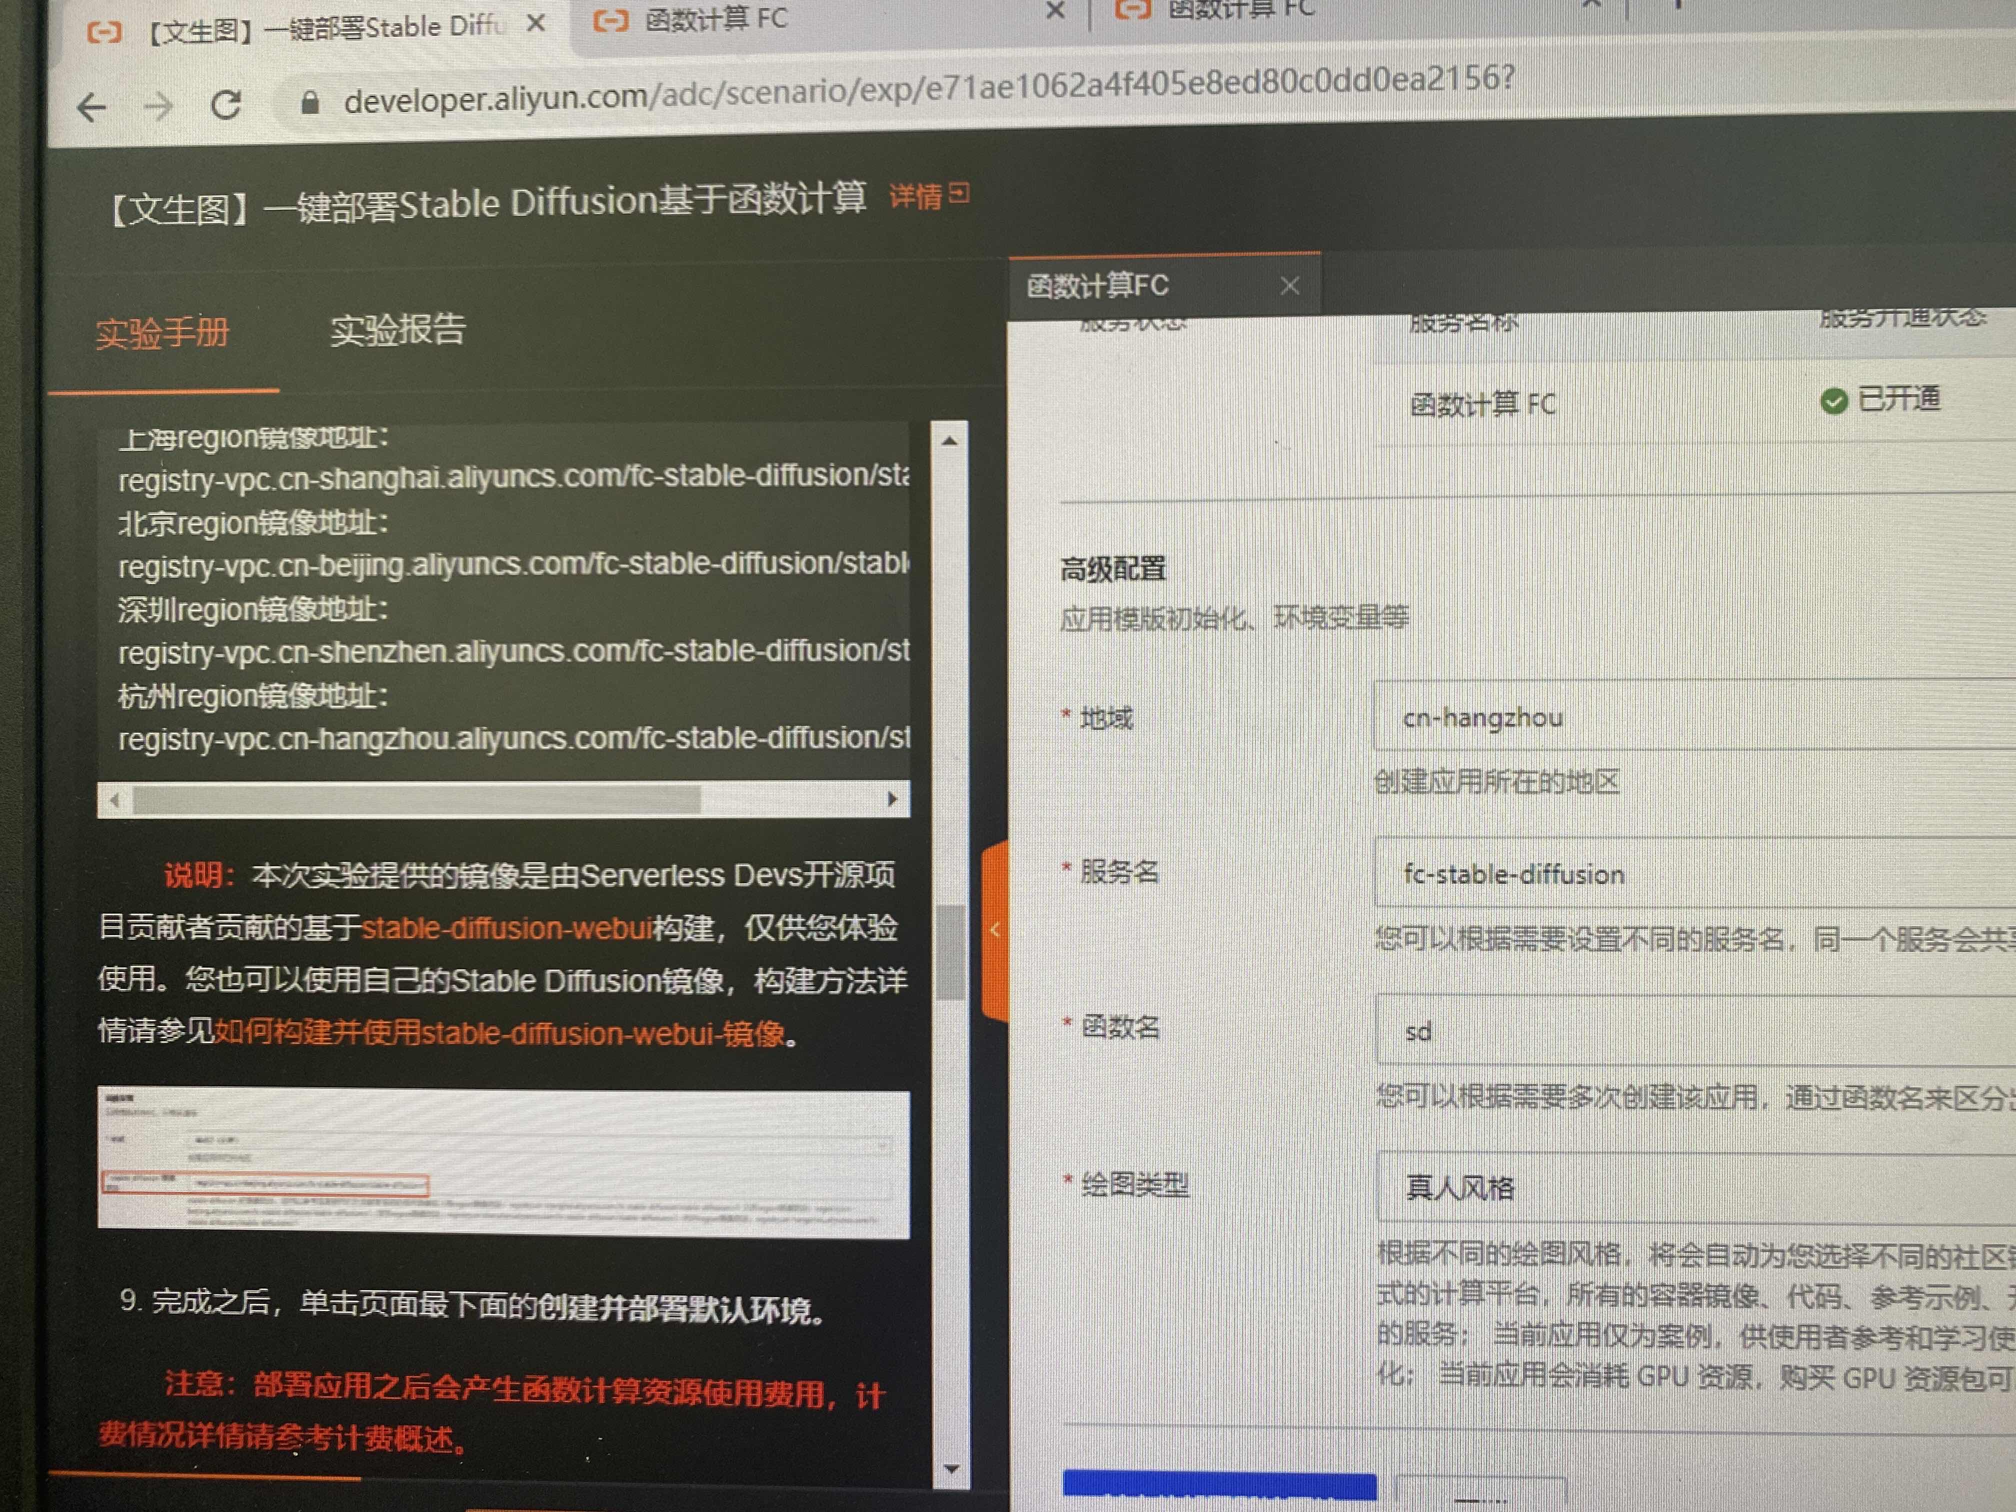Select the shenzhen registry address line
This screenshot has height=1512, width=2016.
click(514, 651)
